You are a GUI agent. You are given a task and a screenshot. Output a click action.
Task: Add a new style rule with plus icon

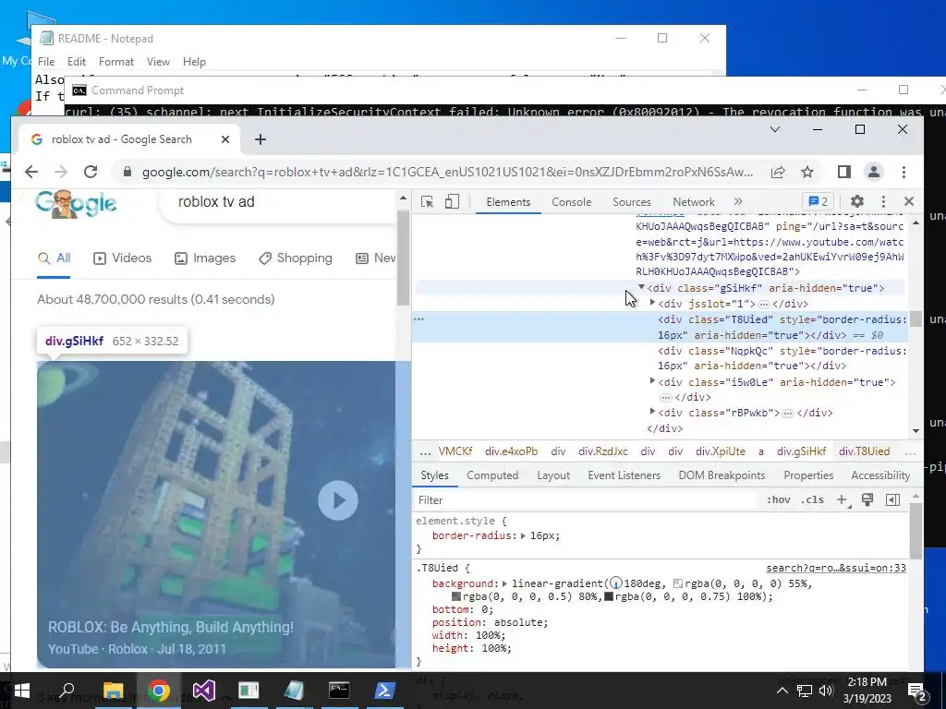843,499
